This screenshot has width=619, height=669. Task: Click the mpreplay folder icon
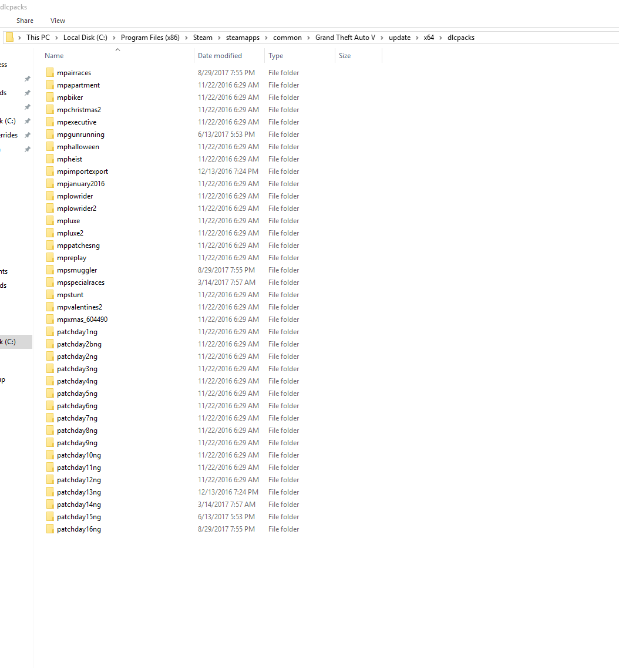(50, 258)
